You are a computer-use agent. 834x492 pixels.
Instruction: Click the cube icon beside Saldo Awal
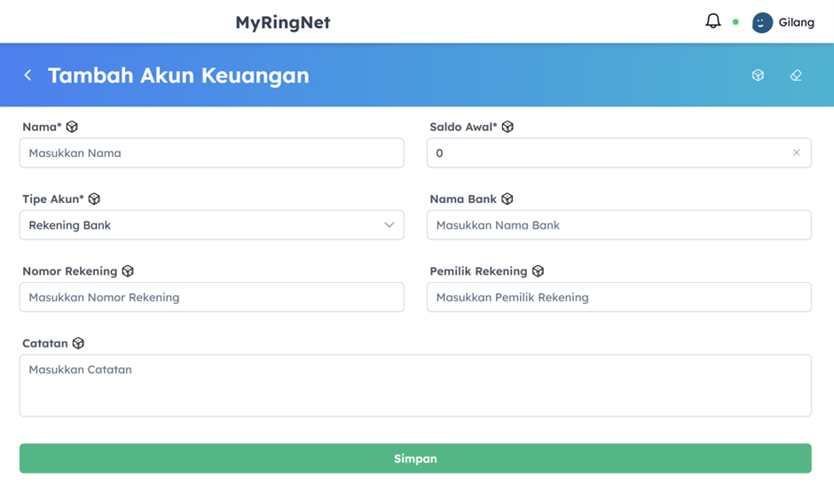click(x=507, y=127)
